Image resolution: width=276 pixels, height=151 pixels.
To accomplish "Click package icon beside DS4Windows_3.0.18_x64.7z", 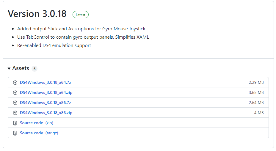I will [15, 83].
